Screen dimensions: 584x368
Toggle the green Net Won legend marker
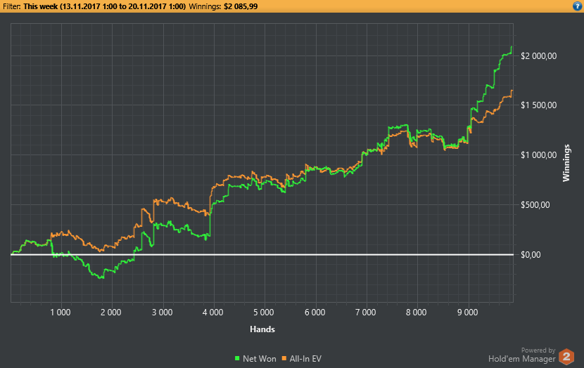pos(237,359)
